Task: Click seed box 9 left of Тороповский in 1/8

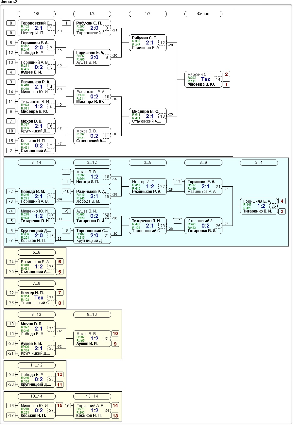Action: (11, 23)
